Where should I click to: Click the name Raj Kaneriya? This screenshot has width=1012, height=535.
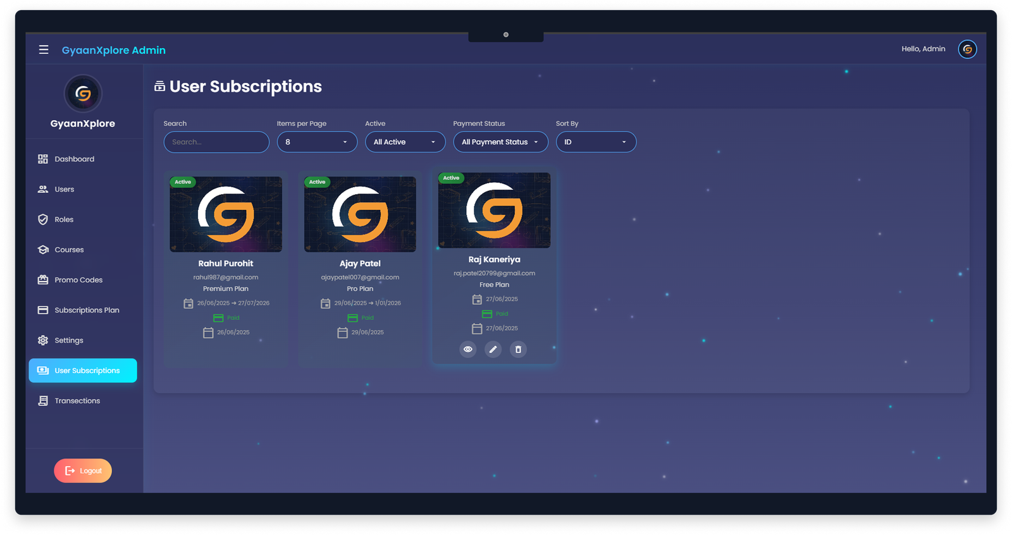pyautogui.click(x=495, y=260)
